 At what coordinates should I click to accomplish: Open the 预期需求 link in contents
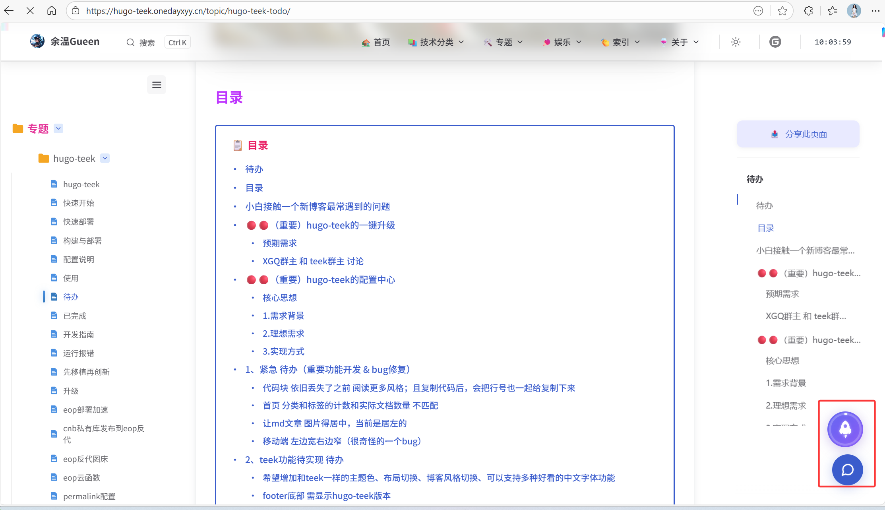pos(280,243)
